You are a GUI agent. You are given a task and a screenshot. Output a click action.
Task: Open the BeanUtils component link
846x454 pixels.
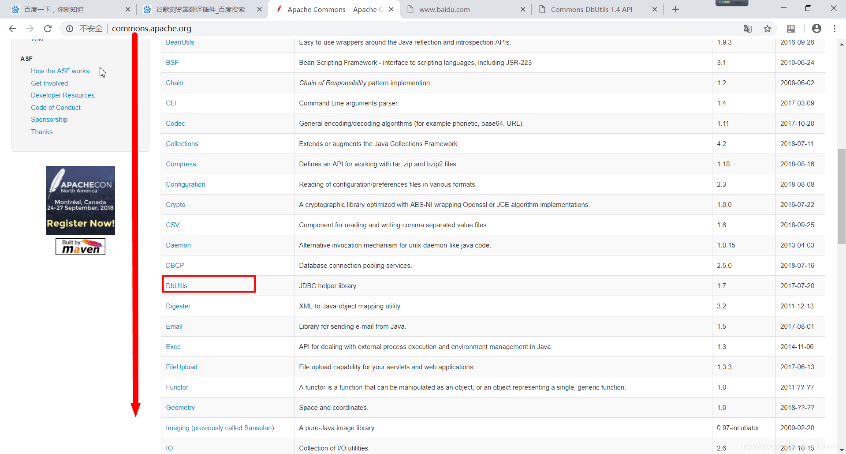tap(180, 42)
